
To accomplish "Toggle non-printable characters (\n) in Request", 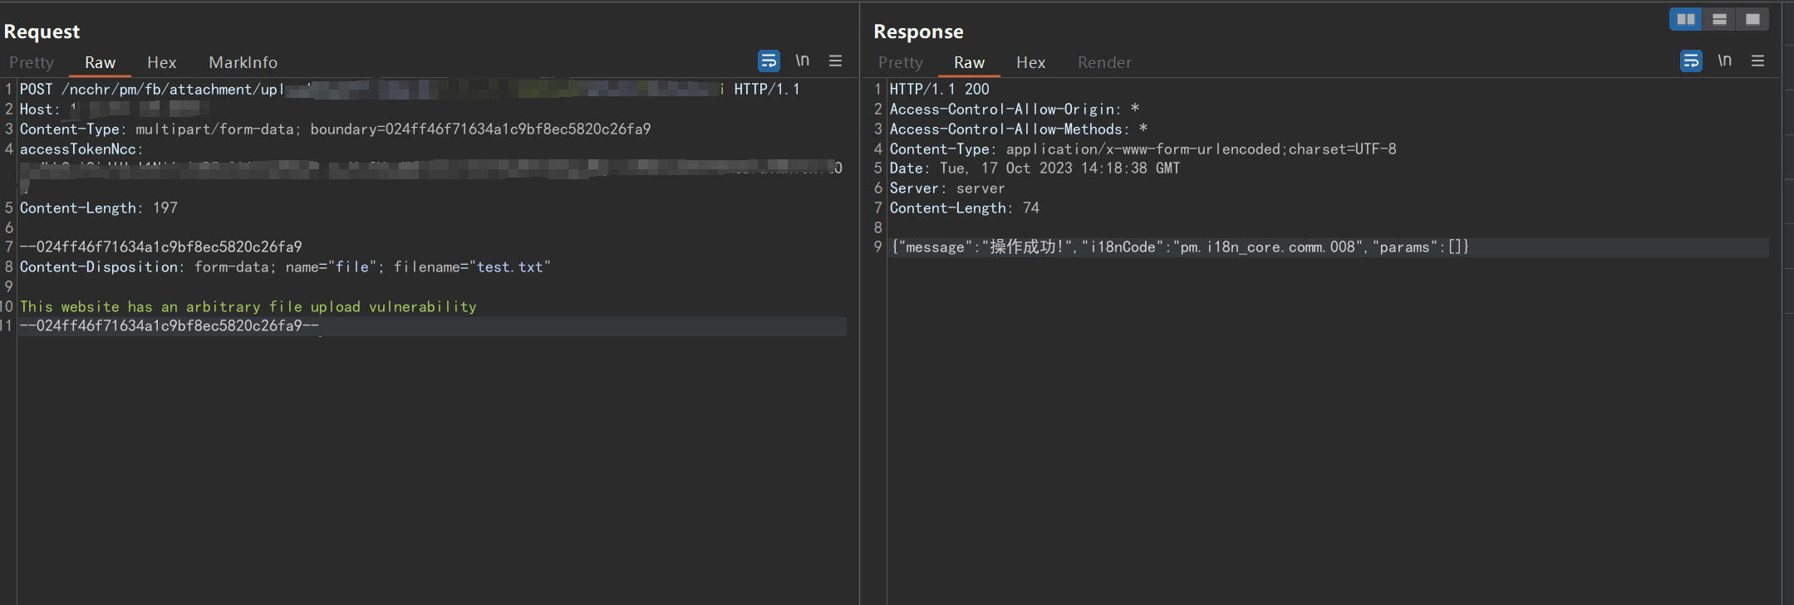I will [802, 61].
